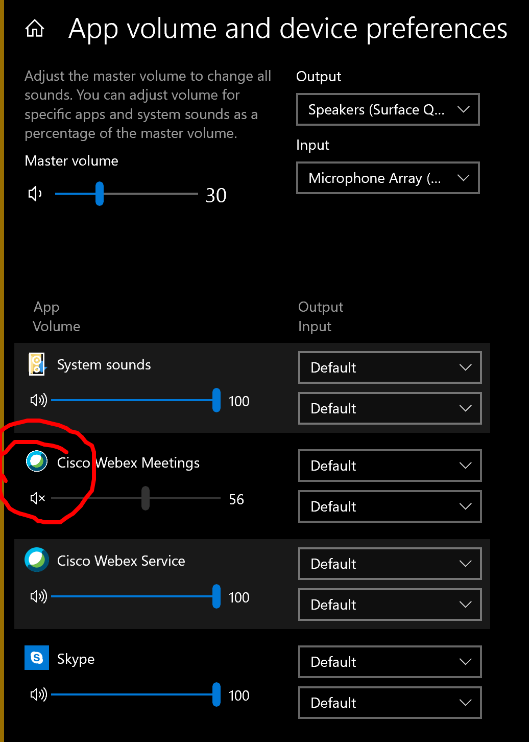
Task: Click the Cisco Webex Service label
Action: [121, 561]
